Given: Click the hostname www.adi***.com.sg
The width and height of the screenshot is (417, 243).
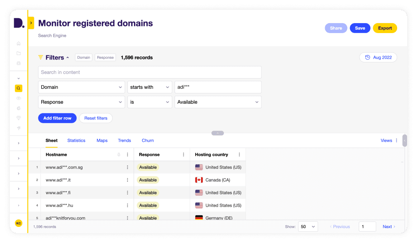Looking at the screenshot, I should (x=64, y=167).
